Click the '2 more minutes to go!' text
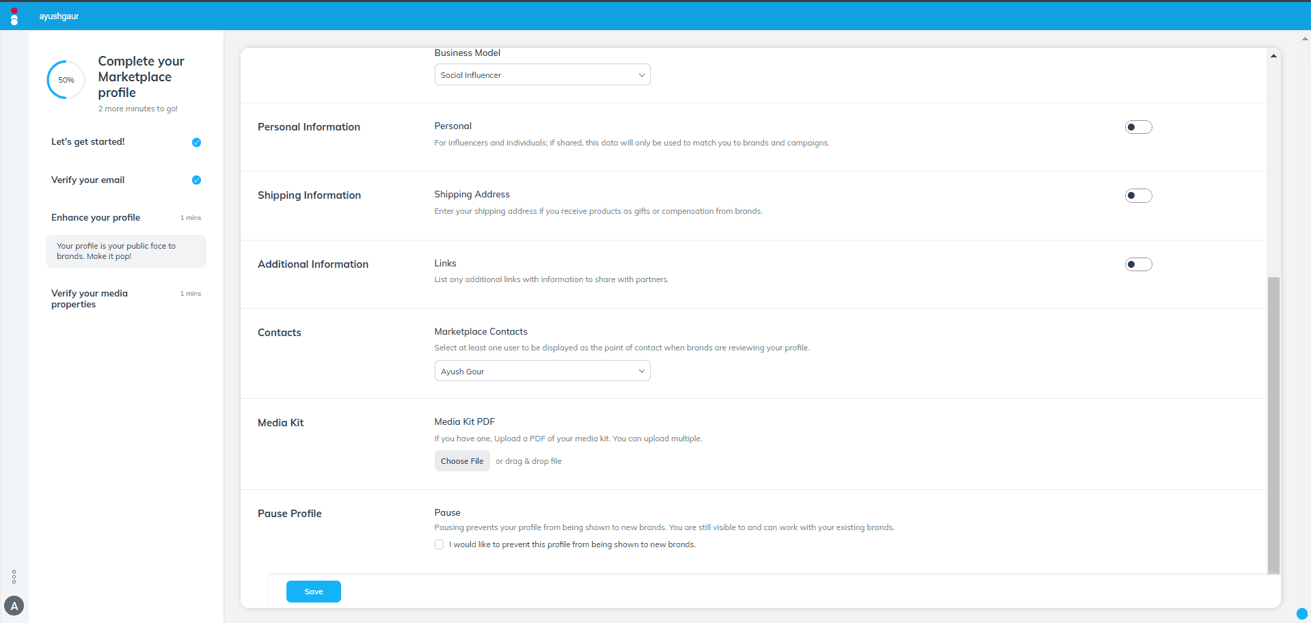 (138, 109)
